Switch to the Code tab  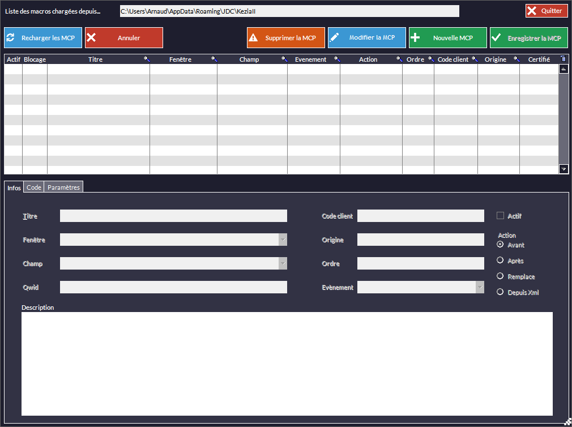(x=34, y=187)
